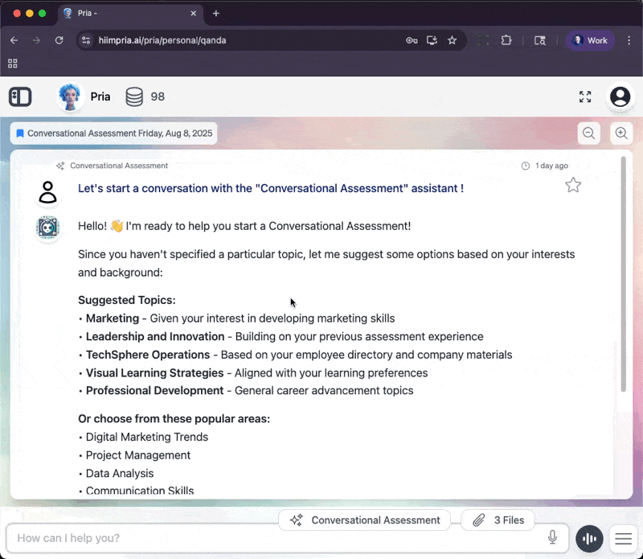Open the user profile account icon
This screenshot has height=559, width=643.
pos(620,97)
